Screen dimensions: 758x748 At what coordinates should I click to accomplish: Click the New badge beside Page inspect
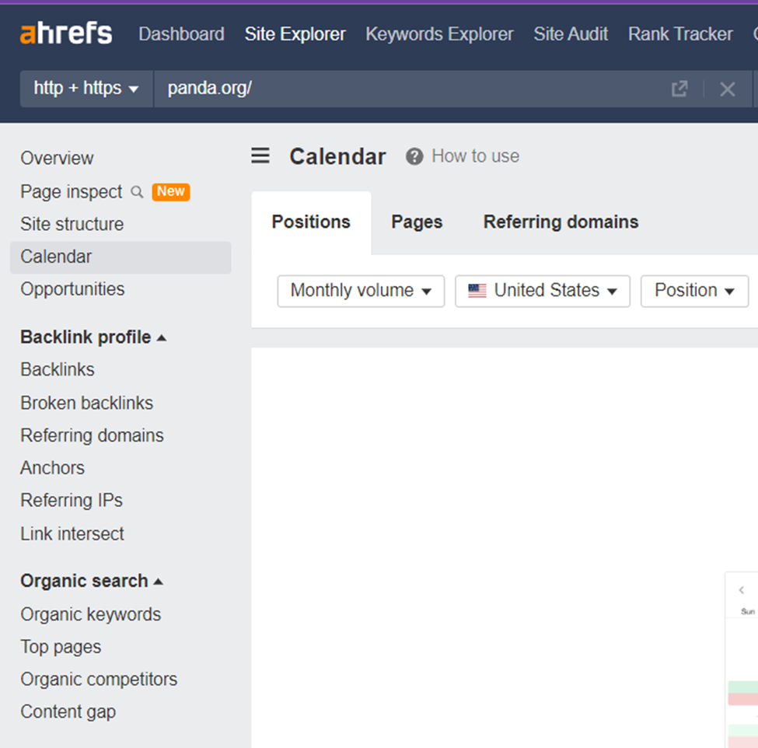tap(170, 191)
